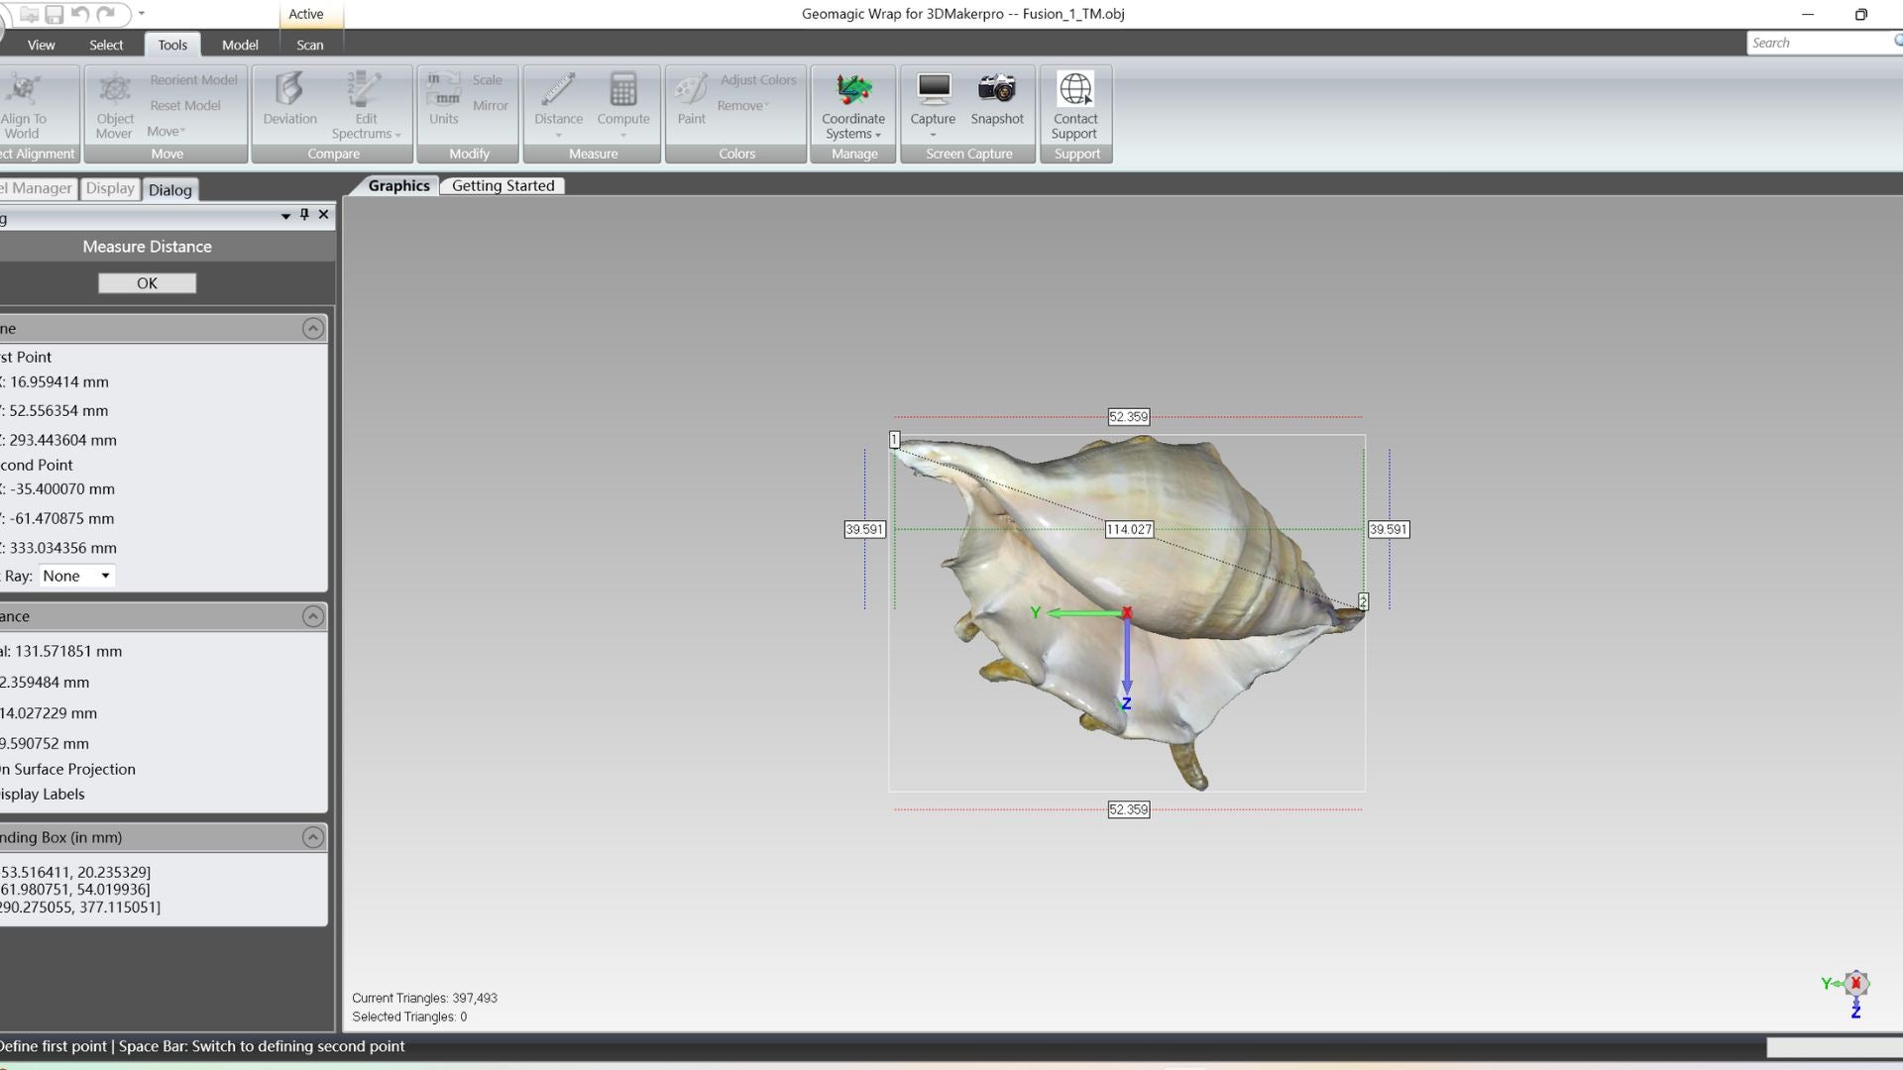The width and height of the screenshot is (1903, 1070).
Task: Switch to the Display panel tab
Action: 109,189
